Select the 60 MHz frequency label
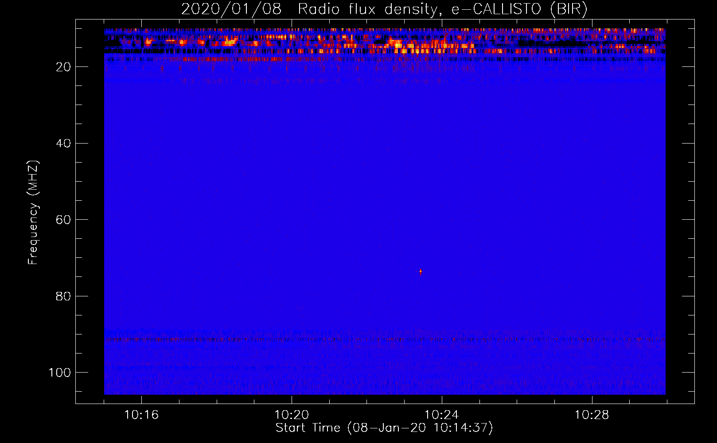 point(63,220)
